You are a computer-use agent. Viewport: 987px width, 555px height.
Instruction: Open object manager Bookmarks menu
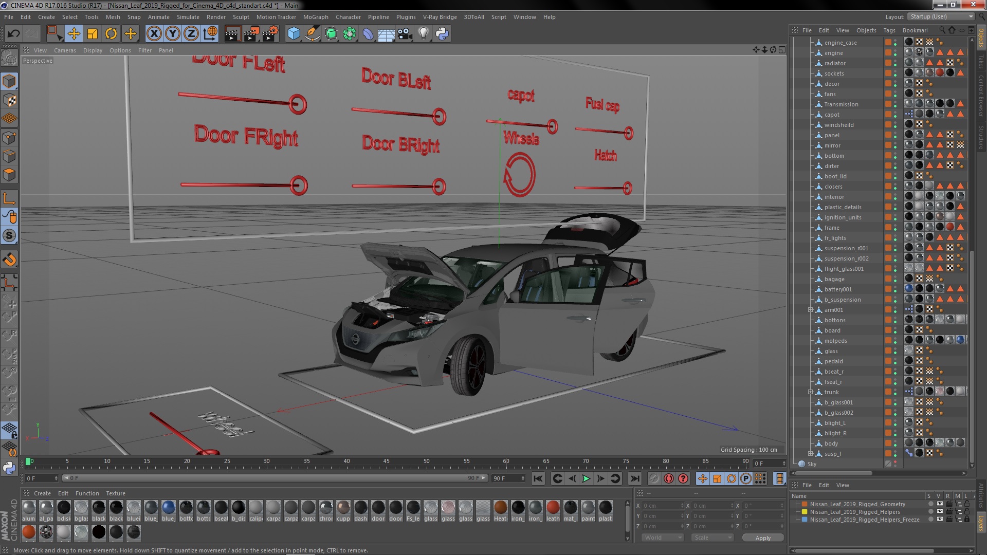coord(915,30)
